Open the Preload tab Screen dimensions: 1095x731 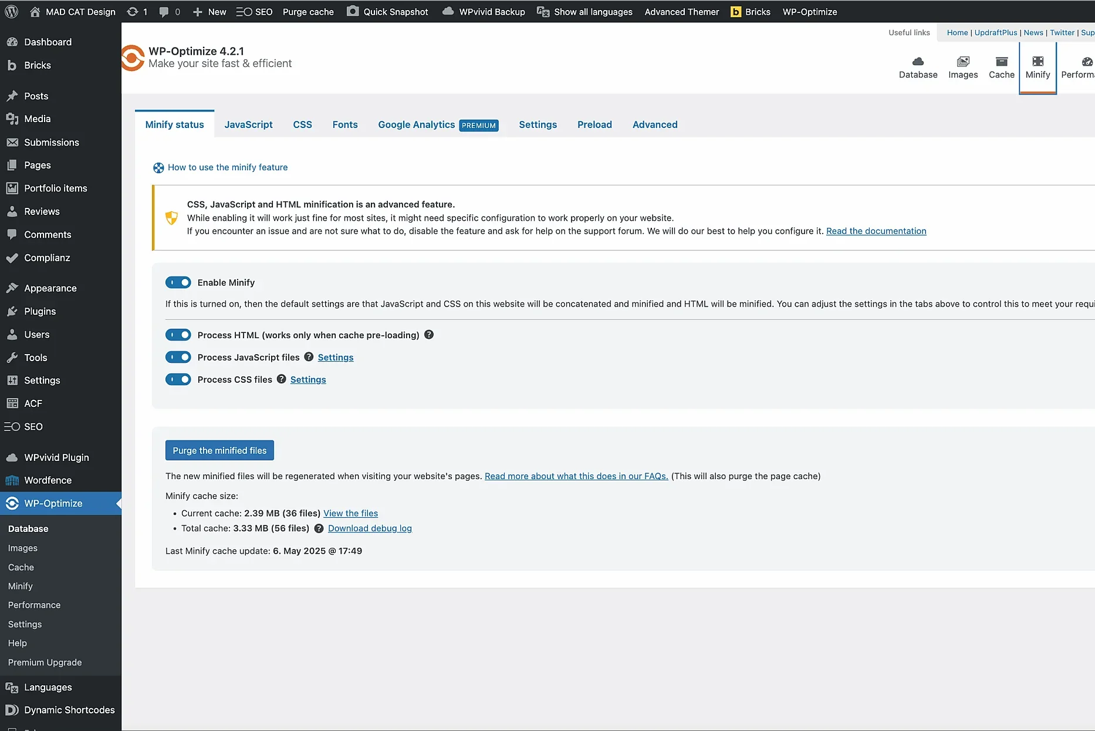594,124
